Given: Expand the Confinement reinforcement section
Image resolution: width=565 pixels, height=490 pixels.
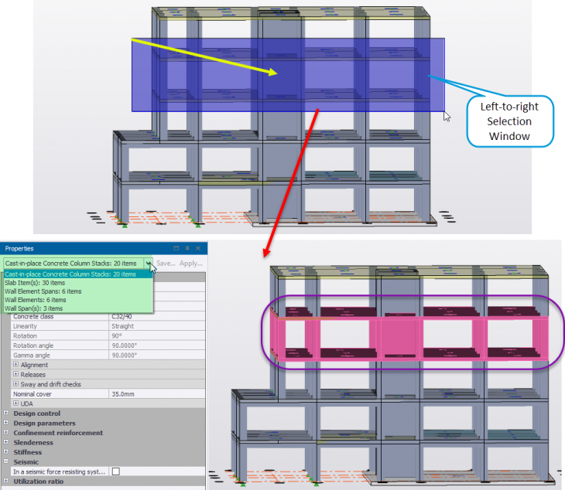Looking at the screenshot, I should [x=6, y=433].
